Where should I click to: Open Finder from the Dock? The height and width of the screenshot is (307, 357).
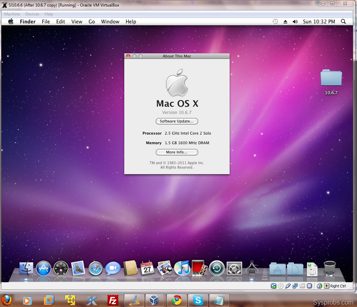[26, 268]
